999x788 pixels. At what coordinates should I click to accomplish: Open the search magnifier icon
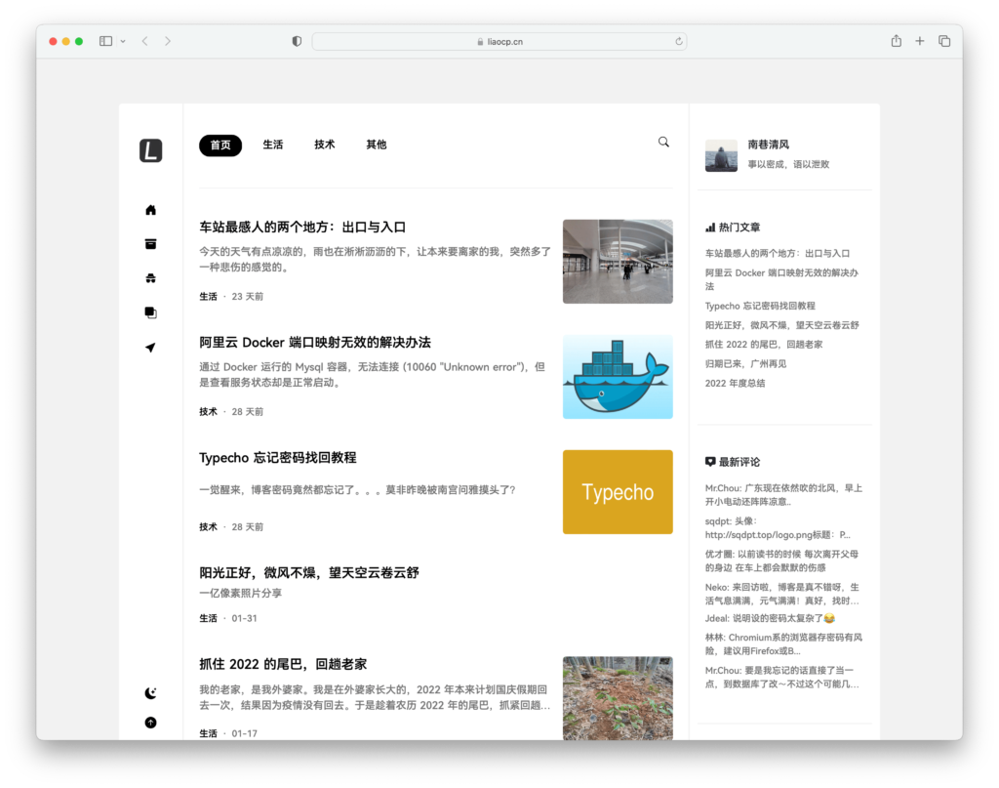pyautogui.click(x=663, y=142)
